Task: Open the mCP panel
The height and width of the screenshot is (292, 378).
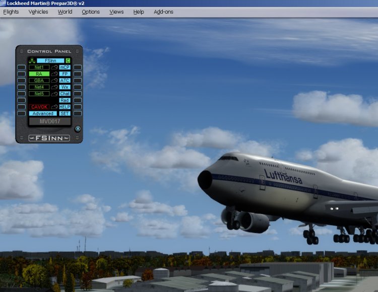Action: (x=65, y=67)
